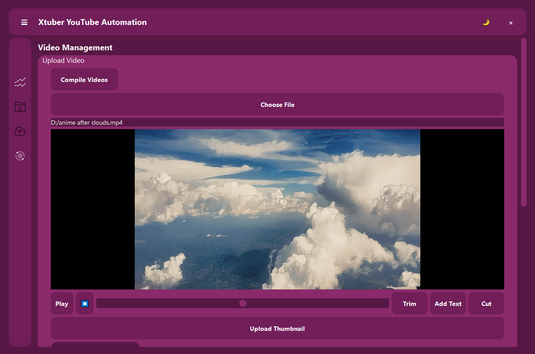Click the clouds video preview
535x354 pixels.
pos(277,209)
